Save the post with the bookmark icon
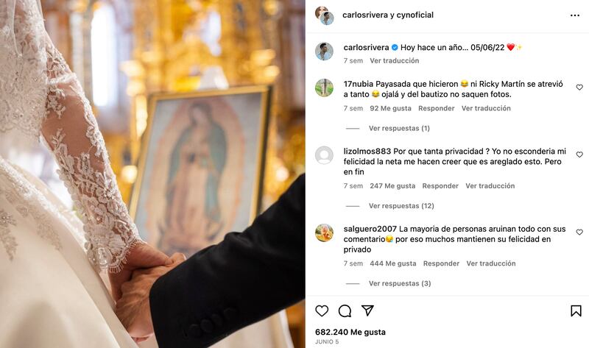 pos(576,310)
